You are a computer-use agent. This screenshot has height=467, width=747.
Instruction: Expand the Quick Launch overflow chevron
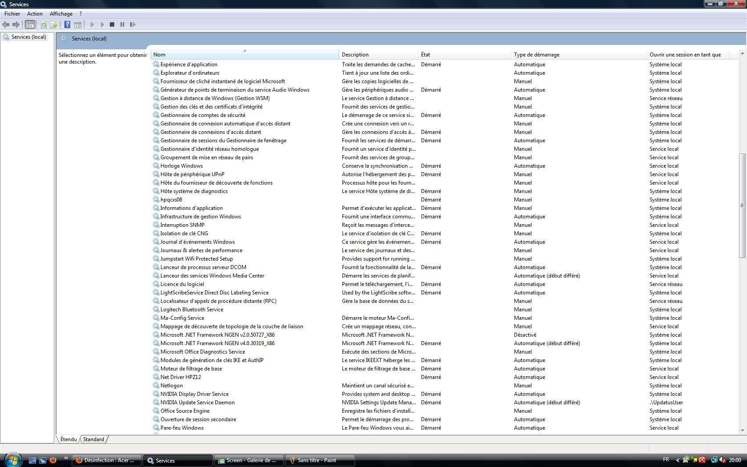[66, 458]
